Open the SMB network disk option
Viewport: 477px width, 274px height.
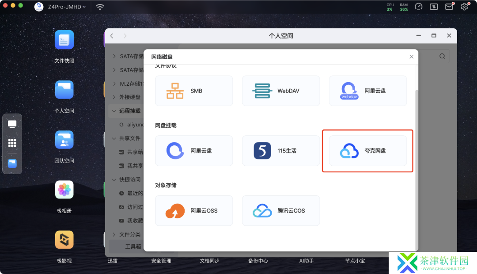[x=194, y=91]
